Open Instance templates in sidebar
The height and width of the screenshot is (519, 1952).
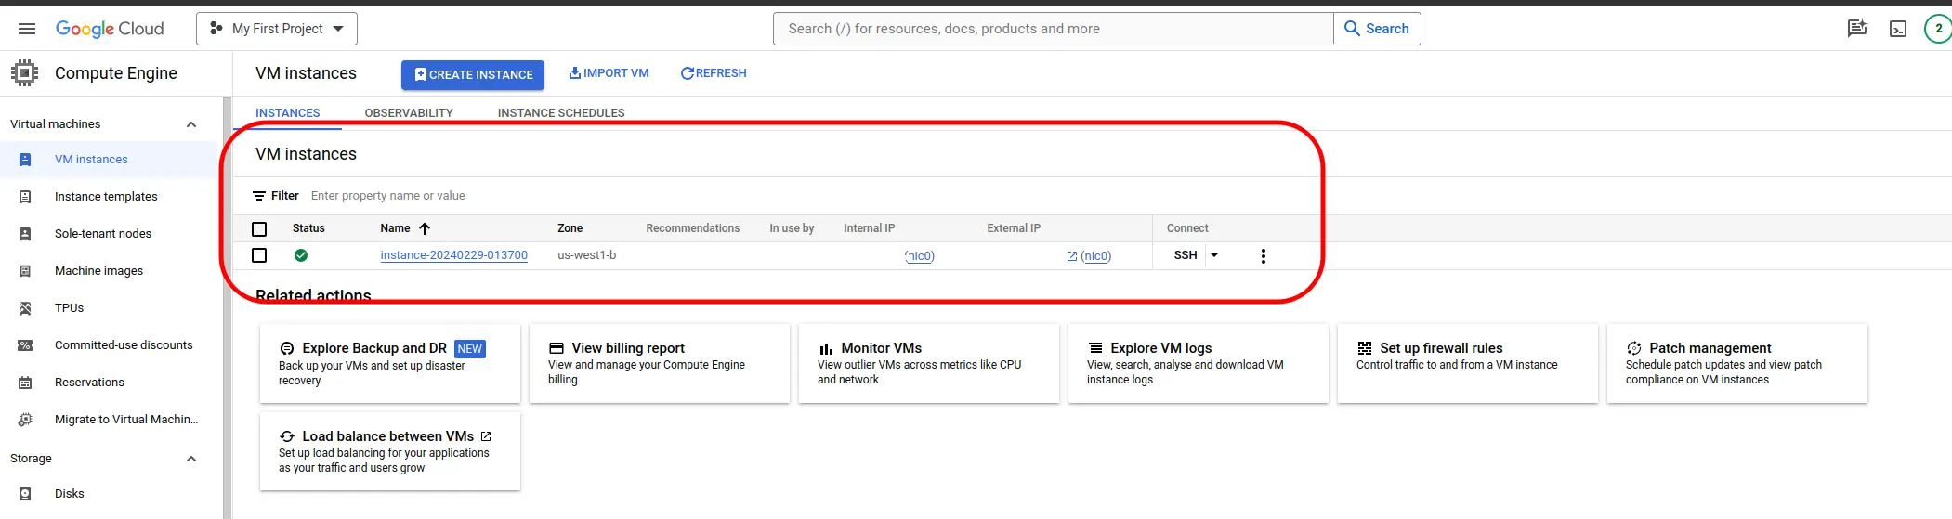106,197
